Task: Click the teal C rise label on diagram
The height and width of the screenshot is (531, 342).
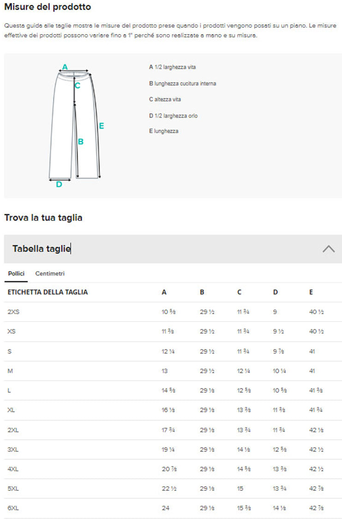Action: pos(78,85)
